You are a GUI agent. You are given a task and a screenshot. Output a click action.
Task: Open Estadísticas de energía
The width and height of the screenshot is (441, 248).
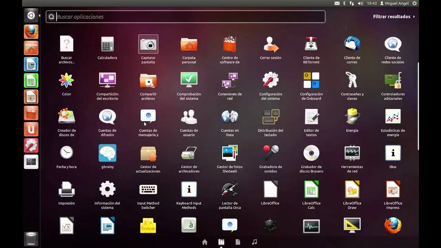(x=393, y=117)
